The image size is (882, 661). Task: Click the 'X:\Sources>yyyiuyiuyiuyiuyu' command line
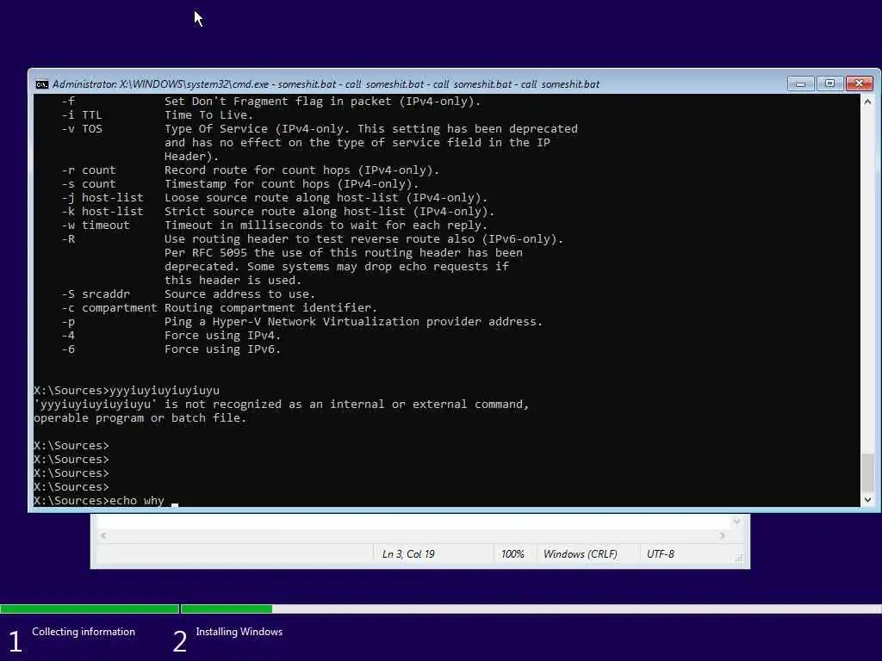point(127,390)
